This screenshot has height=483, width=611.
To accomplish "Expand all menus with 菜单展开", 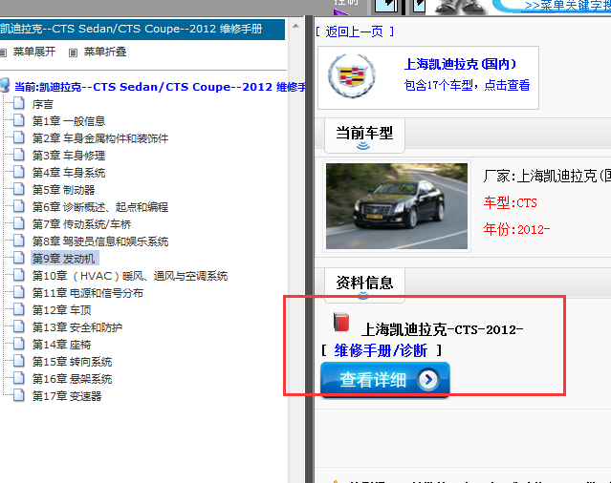I will [x=34, y=52].
